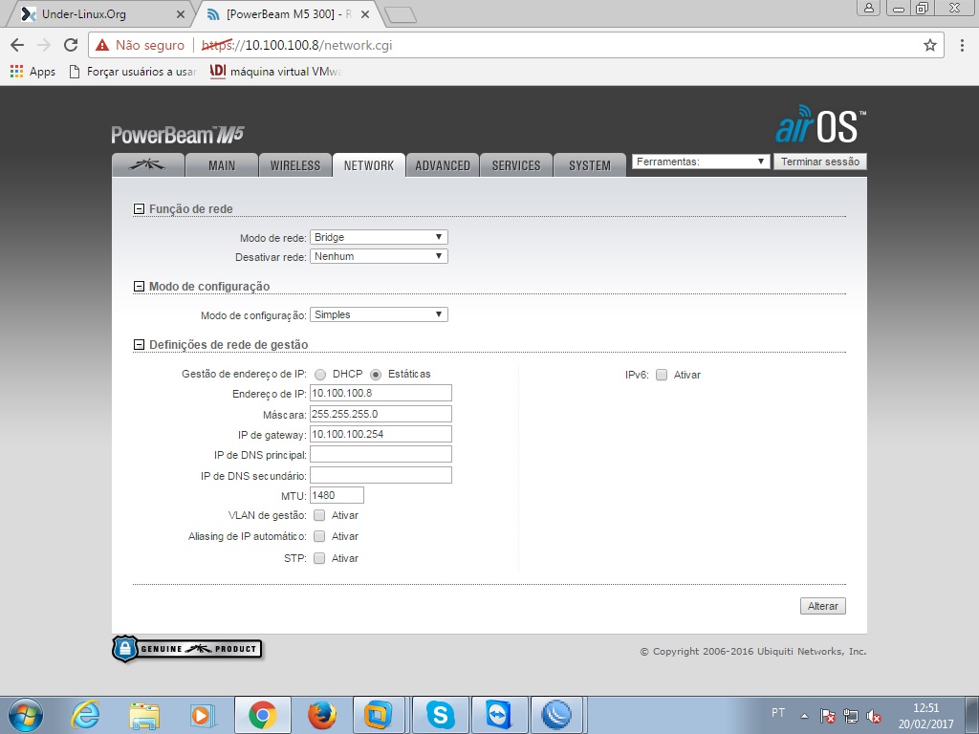
Task: Click the MTU input field
Action: (337, 496)
